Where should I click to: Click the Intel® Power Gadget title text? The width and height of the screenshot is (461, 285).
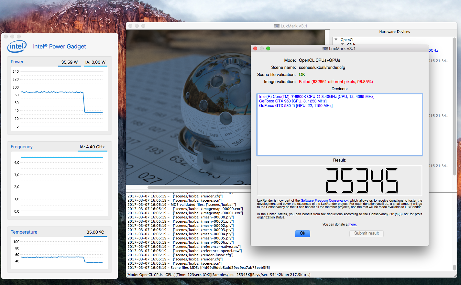click(60, 47)
